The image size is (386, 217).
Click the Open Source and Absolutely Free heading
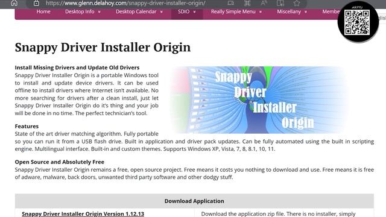pos(59,162)
